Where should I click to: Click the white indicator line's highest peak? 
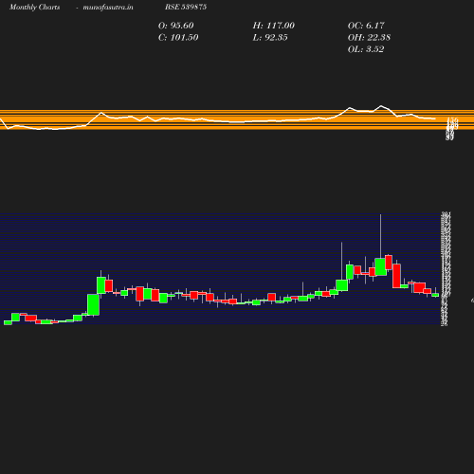point(381,106)
